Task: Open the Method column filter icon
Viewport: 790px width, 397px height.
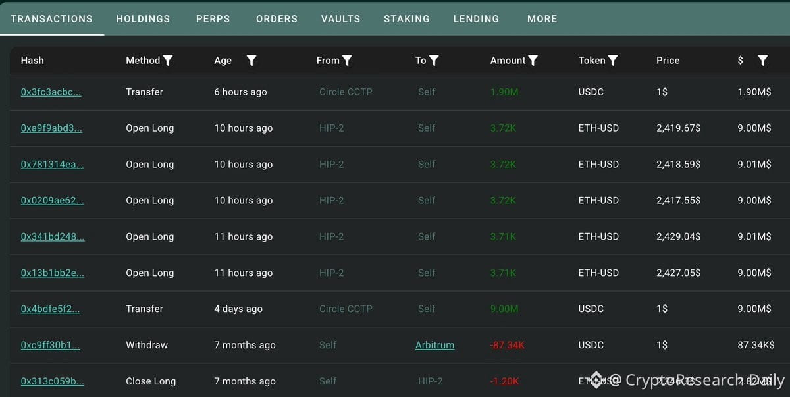Action: click(x=168, y=61)
